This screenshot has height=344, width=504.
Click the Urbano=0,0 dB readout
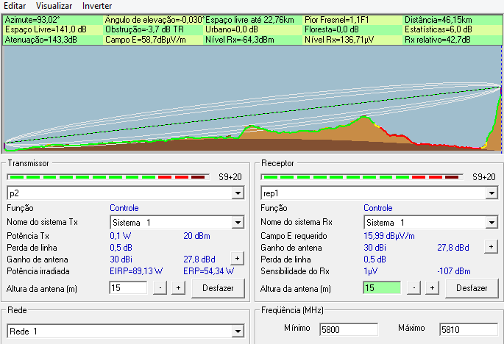point(232,29)
